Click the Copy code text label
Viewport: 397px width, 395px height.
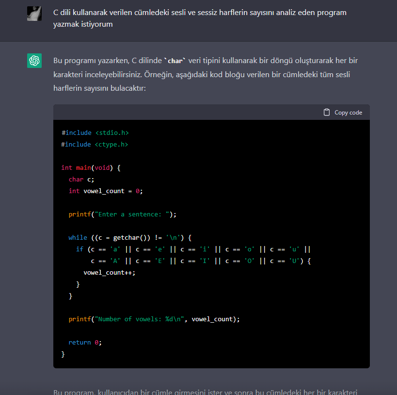point(348,113)
